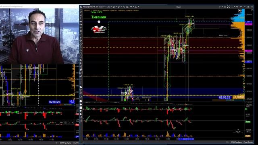Click the indicators chart icon in top toolbar

127,7
